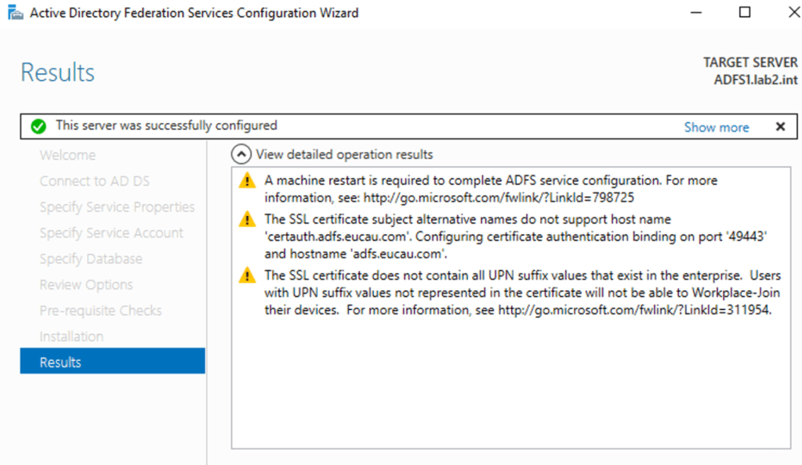Open the Show more link
This screenshot has height=465, width=802.
point(716,127)
